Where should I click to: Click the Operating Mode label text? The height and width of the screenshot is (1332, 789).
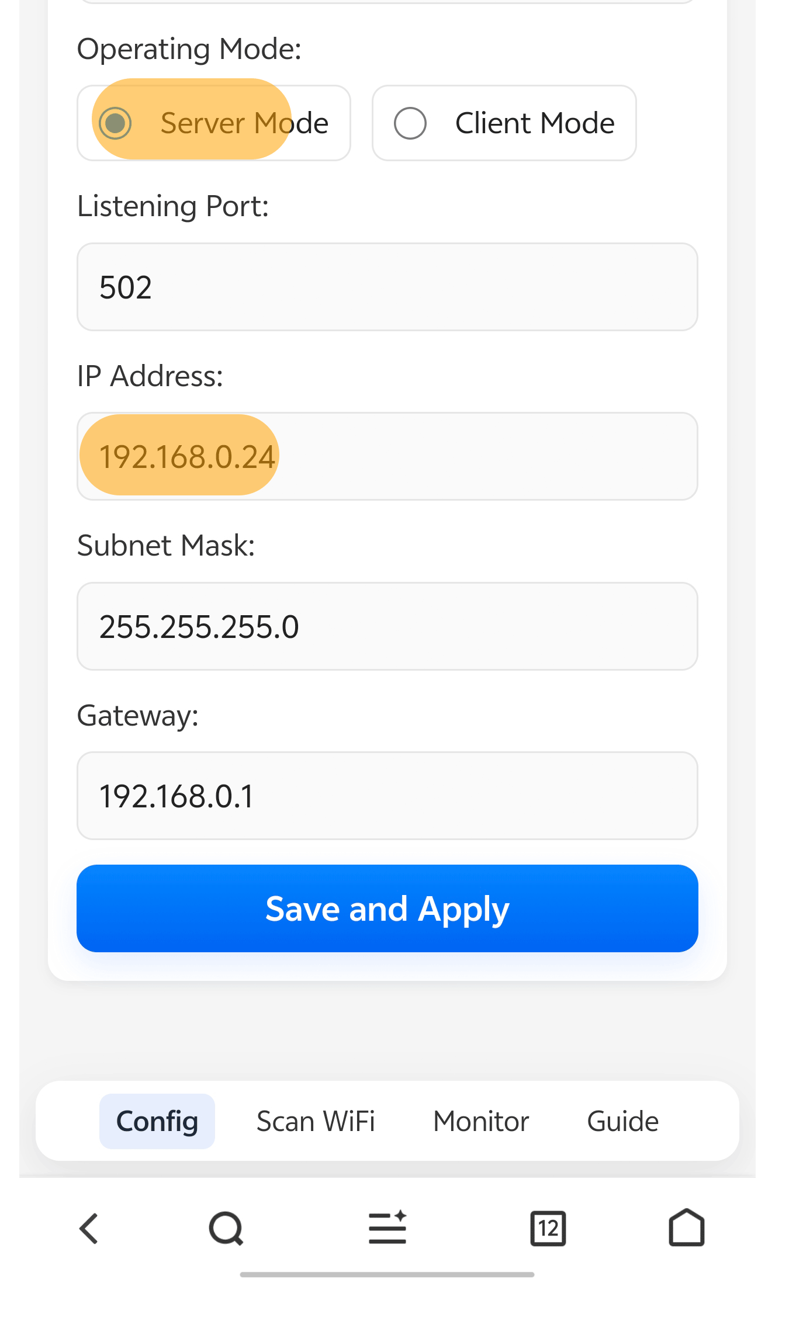(189, 49)
